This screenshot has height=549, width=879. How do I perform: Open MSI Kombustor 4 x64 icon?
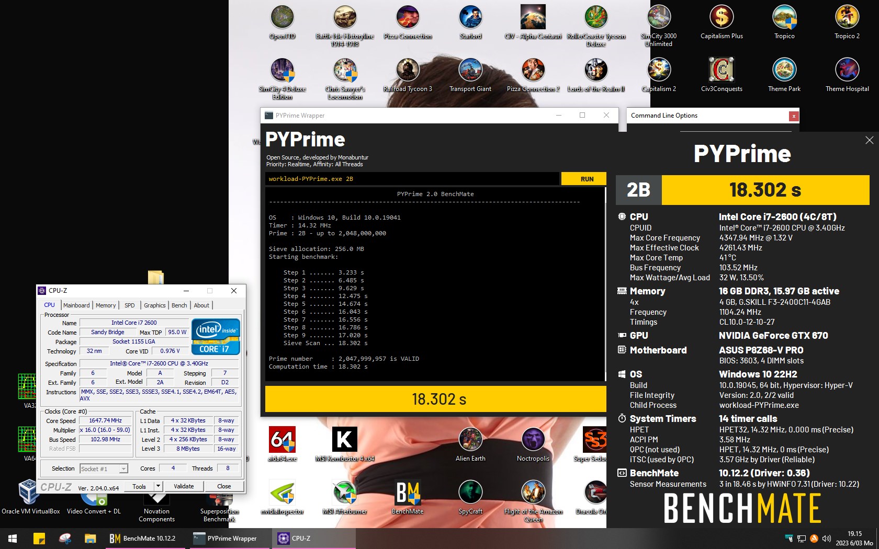(x=345, y=444)
